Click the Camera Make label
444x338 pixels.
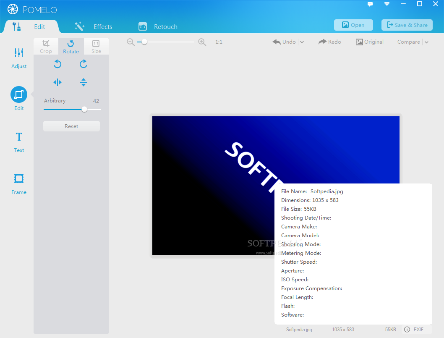(299, 226)
